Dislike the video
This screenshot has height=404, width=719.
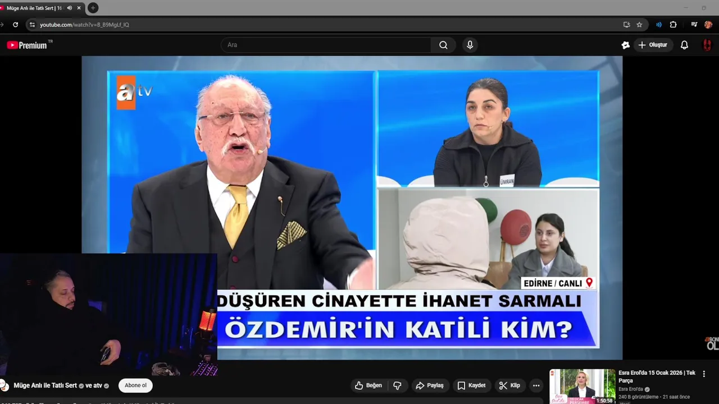[397, 385]
